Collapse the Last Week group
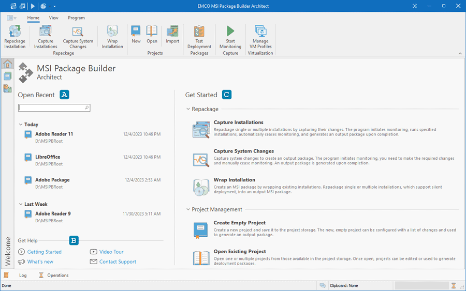The image size is (466, 291). pos(21,204)
